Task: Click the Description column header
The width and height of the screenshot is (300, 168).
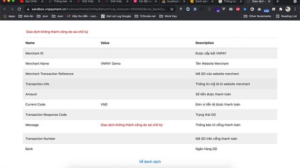Action: [x=204, y=43]
